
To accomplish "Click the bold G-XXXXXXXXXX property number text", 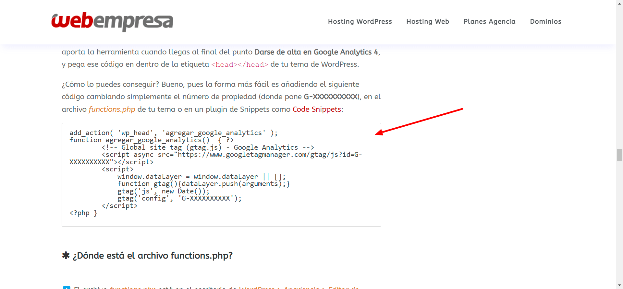I will pos(331,97).
